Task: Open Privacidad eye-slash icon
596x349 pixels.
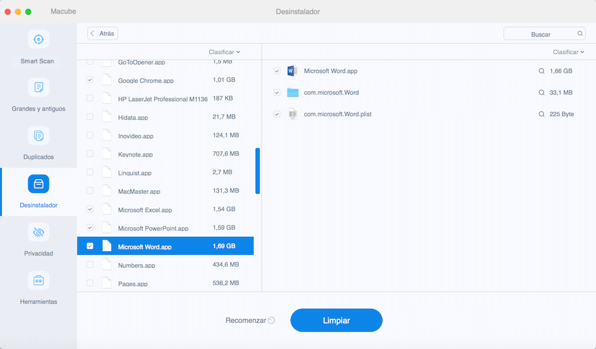Action: [x=38, y=232]
